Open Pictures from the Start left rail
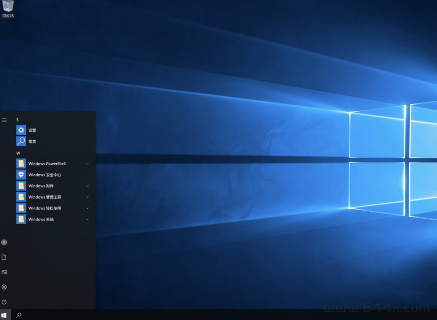The height and width of the screenshot is (320, 437). pos(4,272)
